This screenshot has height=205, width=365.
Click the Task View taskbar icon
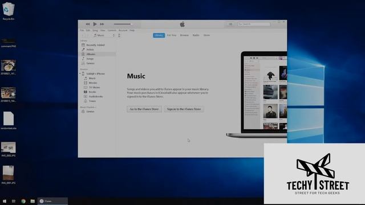(14, 201)
